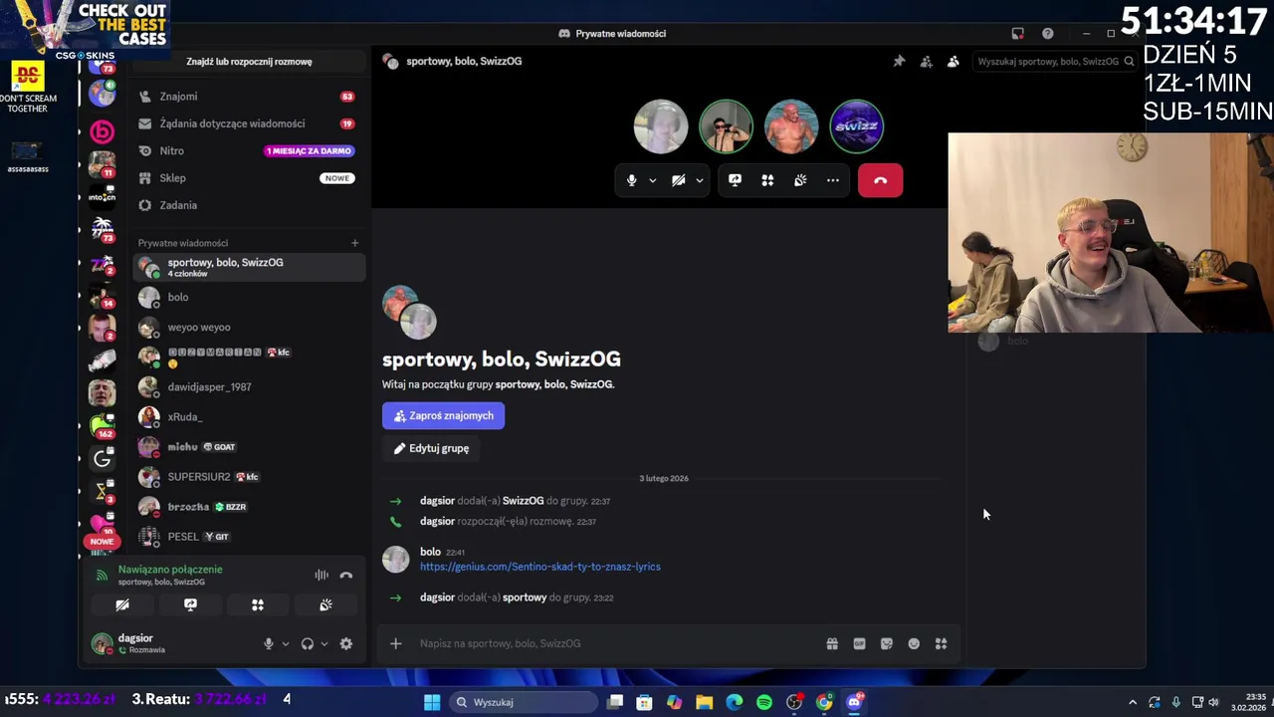Screen dimensions: 1274x717
Task: Open Microsoft Edge from the taskbar
Action: coord(735,702)
